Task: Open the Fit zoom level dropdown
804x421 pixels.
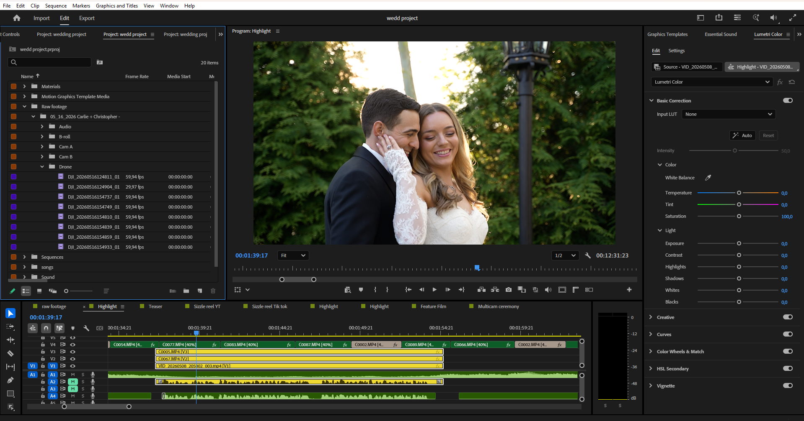Action: 293,255
